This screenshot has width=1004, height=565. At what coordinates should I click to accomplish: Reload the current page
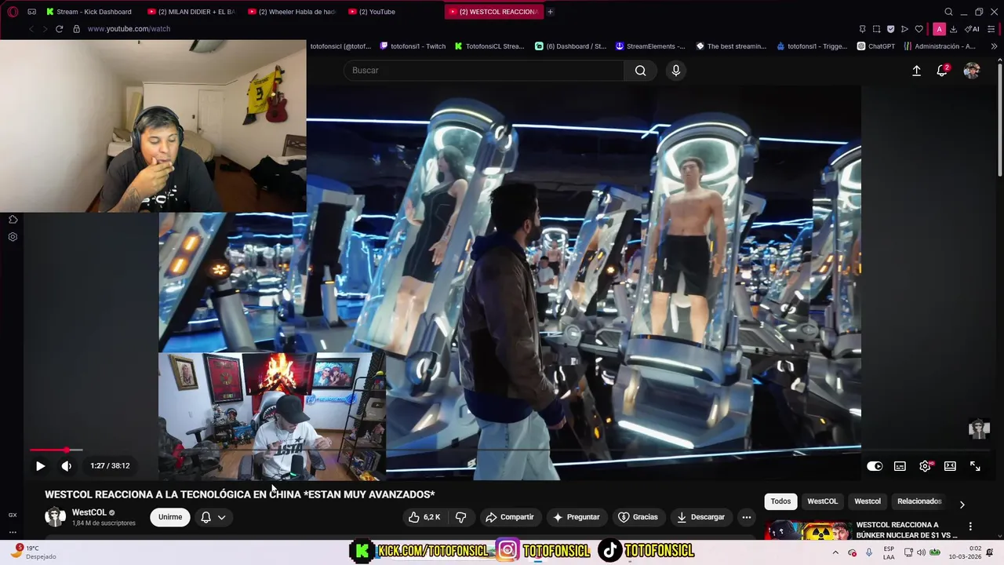(59, 29)
